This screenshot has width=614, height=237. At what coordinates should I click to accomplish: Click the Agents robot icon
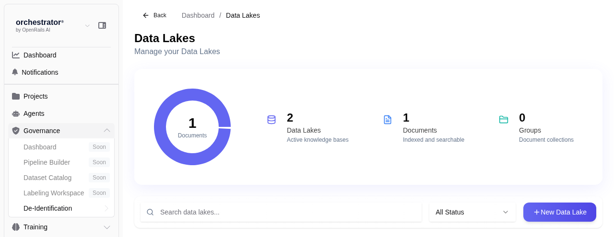point(16,113)
